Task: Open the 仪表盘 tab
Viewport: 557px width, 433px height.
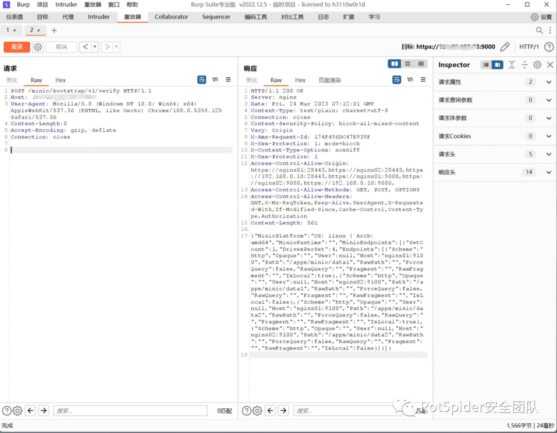Action: coord(14,17)
